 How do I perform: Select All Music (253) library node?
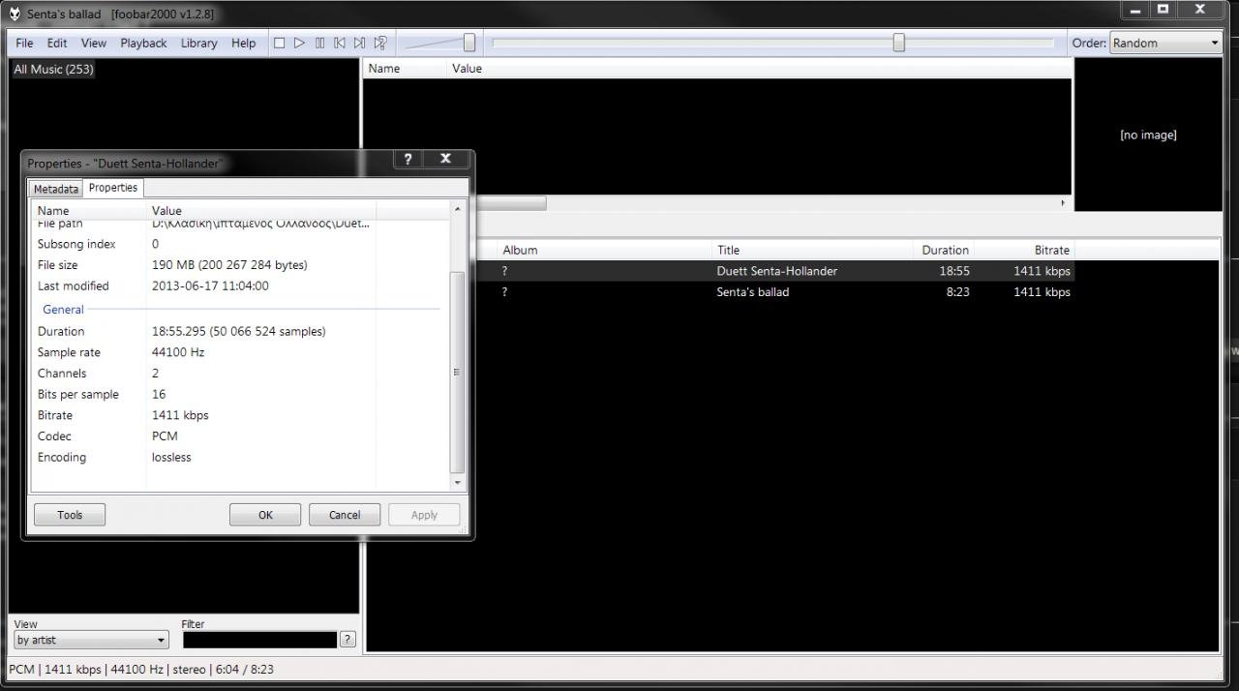click(53, 69)
